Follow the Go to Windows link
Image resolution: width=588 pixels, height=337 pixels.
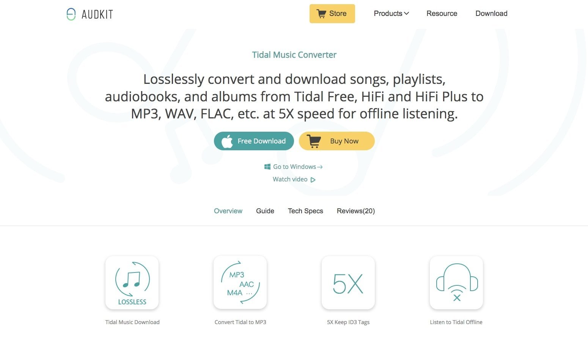click(294, 167)
